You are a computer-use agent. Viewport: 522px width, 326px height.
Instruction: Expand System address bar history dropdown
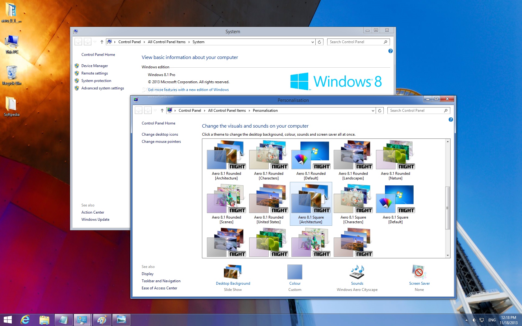(x=313, y=42)
